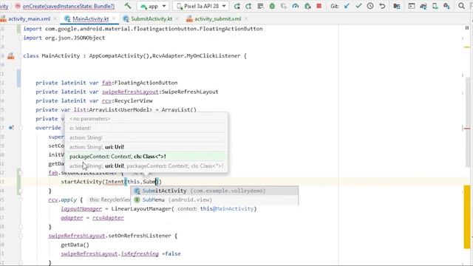Collapse the swipeRefreshLayout.setOnRefreshListener fold marker
The width and height of the screenshot is (473, 266).
(x=21, y=236)
